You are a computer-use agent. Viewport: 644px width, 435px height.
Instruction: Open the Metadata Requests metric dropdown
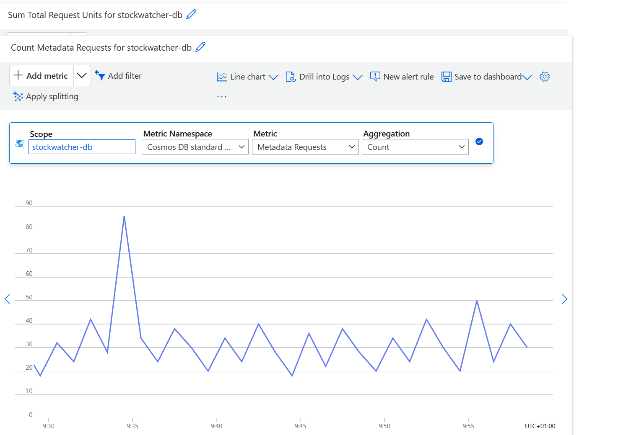tap(305, 147)
